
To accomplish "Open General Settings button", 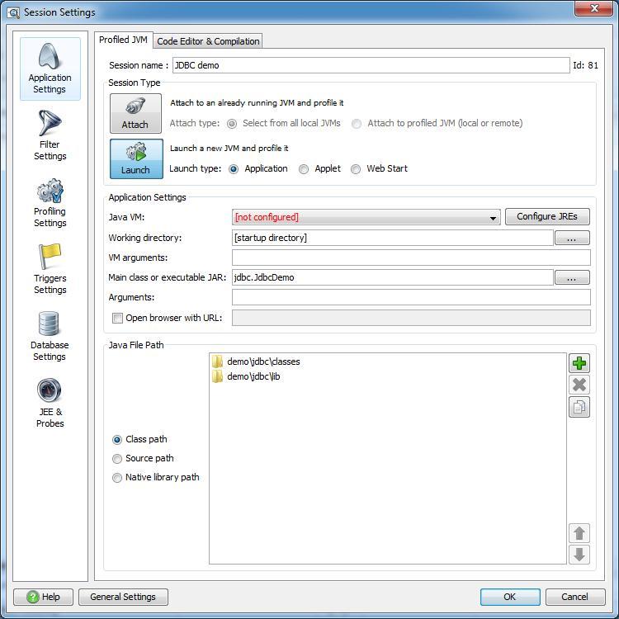I will (123, 597).
